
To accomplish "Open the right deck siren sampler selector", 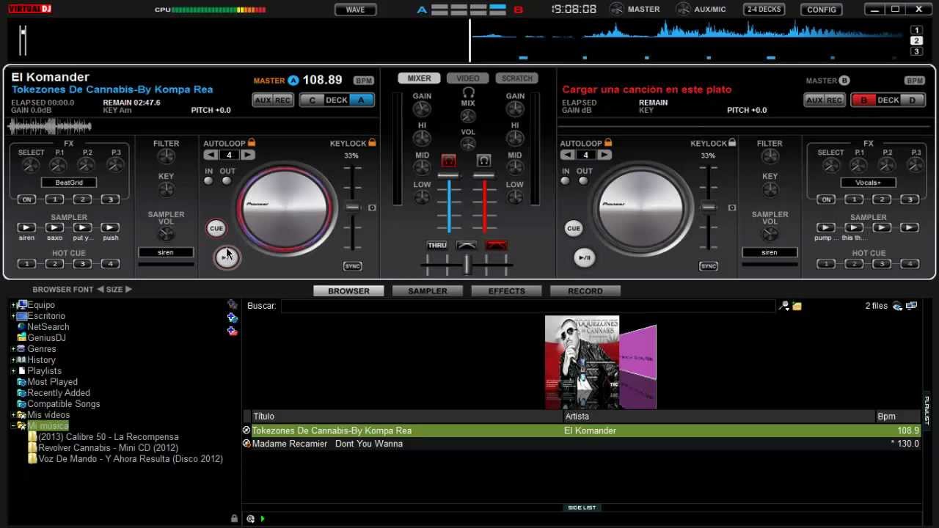I will (x=770, y=252).
